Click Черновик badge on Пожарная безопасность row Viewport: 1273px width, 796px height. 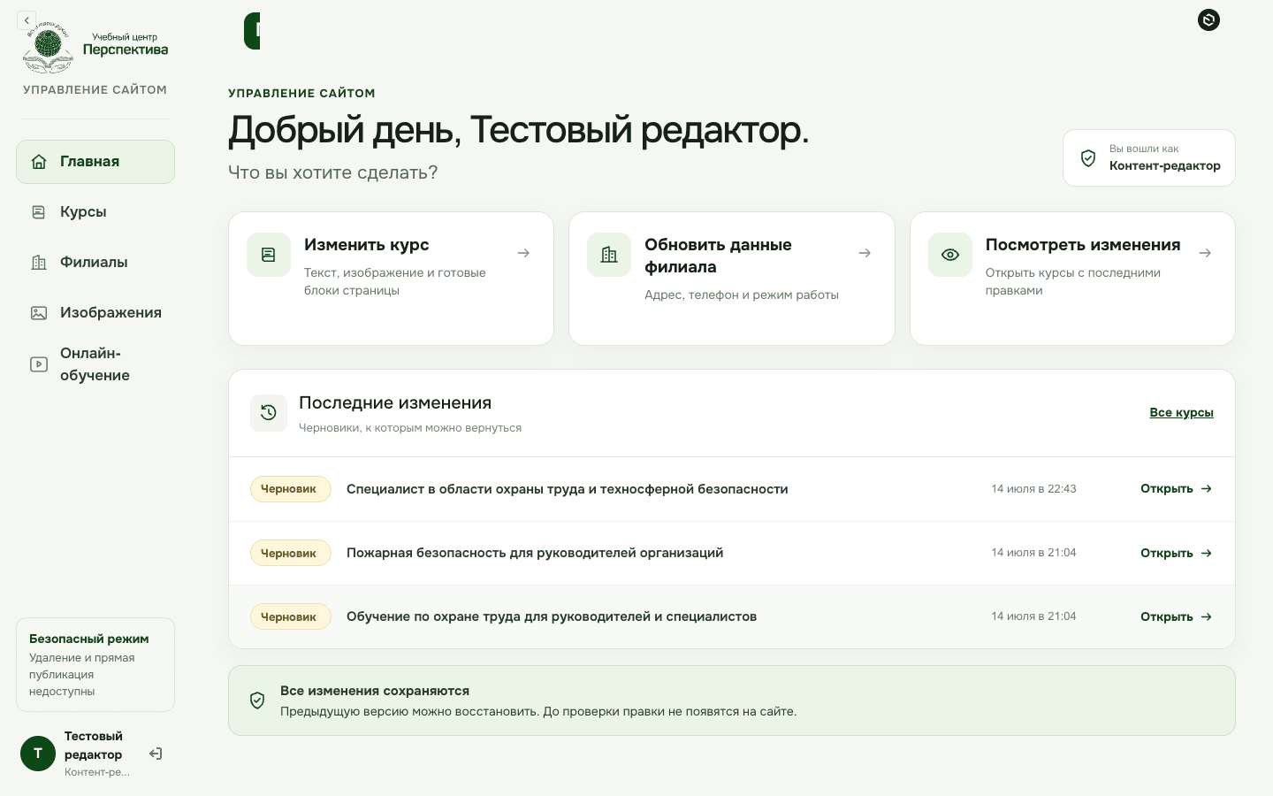click(x=290, y=553)
